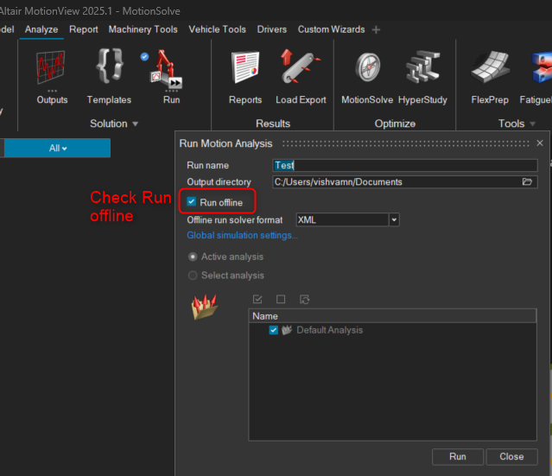The width and height of the screenshot is (552, 476).
Task: Expand the Tools group arrow
Action: coord(532,124)
